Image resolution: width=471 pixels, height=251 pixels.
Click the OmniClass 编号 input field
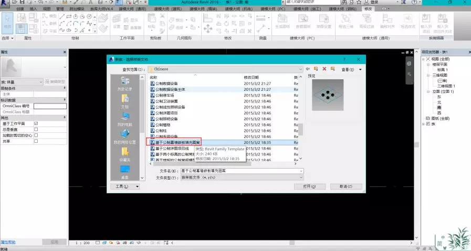click(x=50, y=106)
